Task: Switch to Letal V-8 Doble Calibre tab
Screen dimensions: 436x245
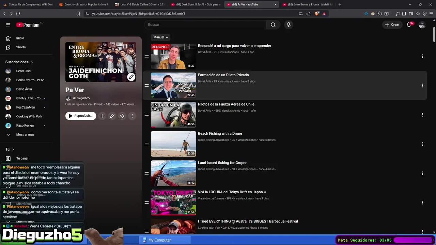Action: [140, 4]
